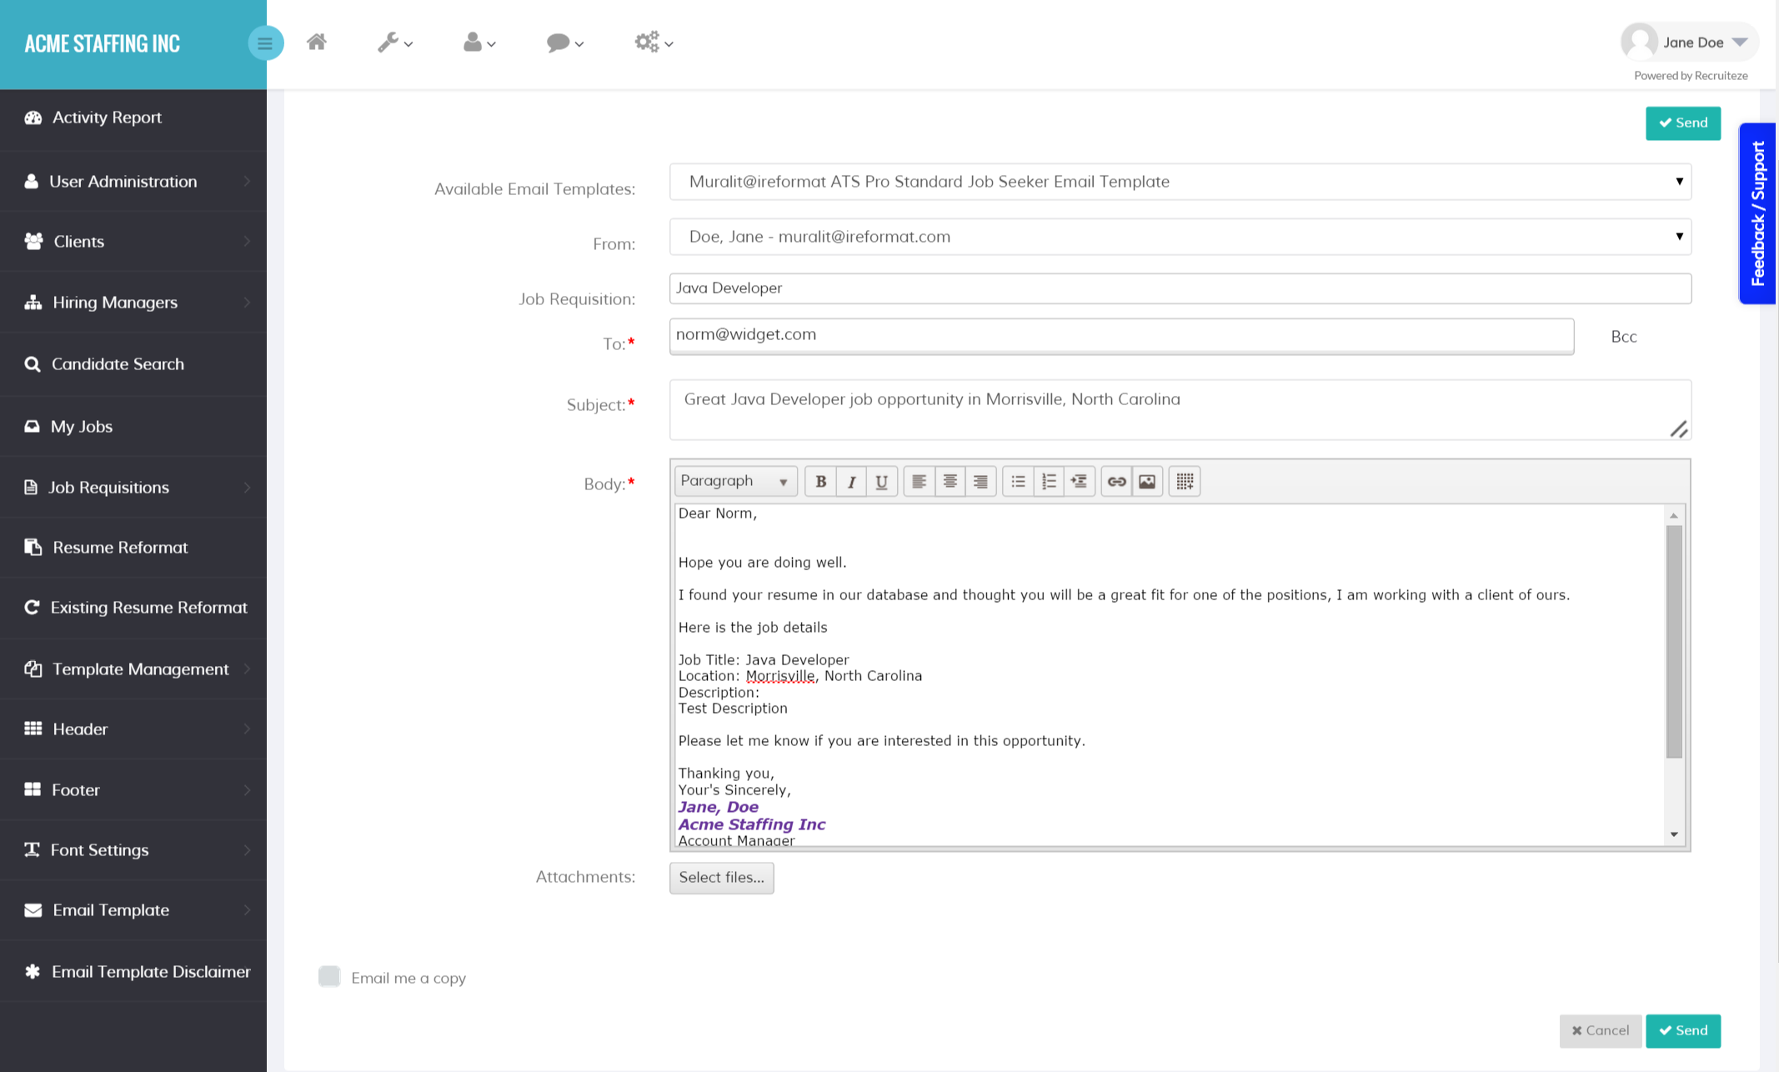
Task: Click the Send button at the top
Action: click(1682, 123)
